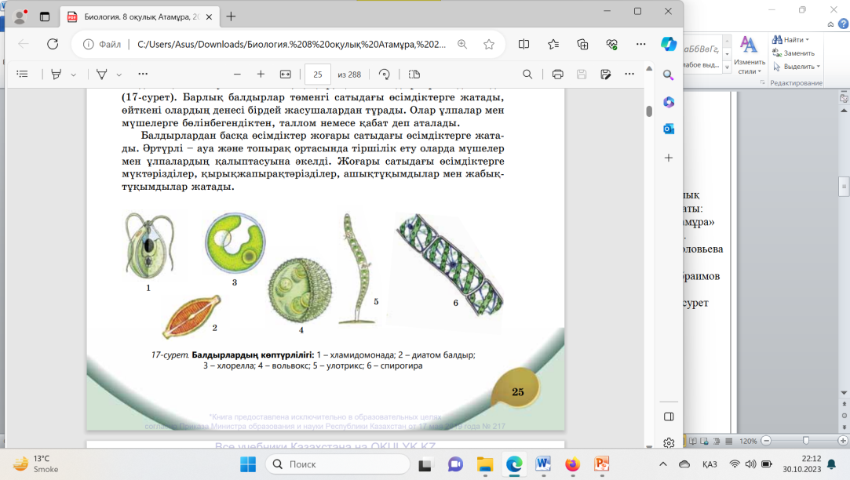Zoom in with the plus icon
This screenshot has height=480, width=850.
(x=261, y=75)
